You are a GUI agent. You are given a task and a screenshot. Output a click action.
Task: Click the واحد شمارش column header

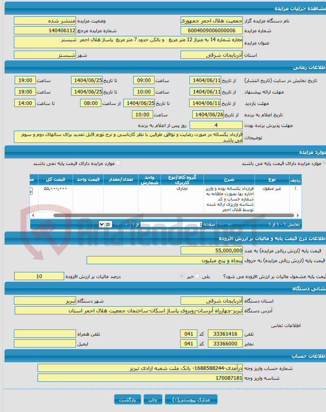click(x=150, y=180)
